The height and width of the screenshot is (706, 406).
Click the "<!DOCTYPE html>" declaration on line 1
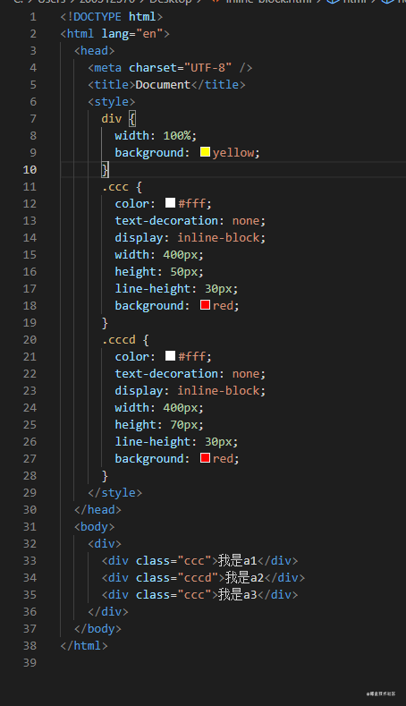(112, 17)
